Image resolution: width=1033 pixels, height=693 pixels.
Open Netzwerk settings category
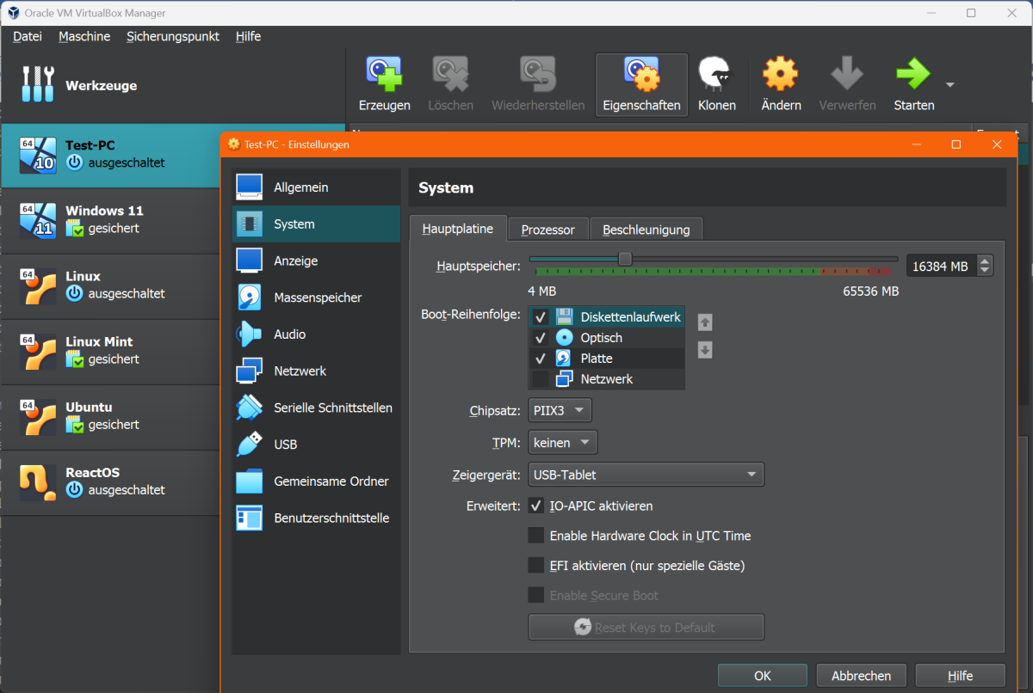(316, 371)
